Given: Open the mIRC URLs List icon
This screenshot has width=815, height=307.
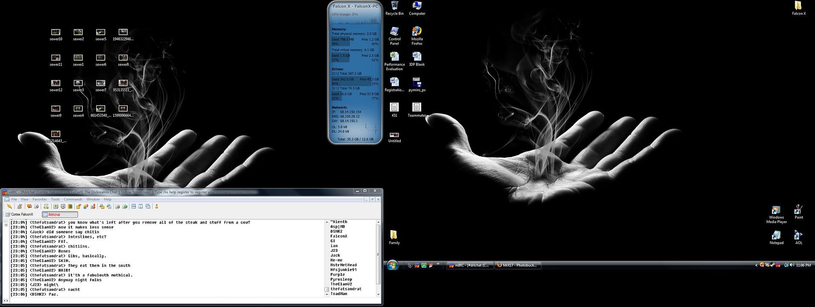Looking at the screenshot, I should coord(125,206).
